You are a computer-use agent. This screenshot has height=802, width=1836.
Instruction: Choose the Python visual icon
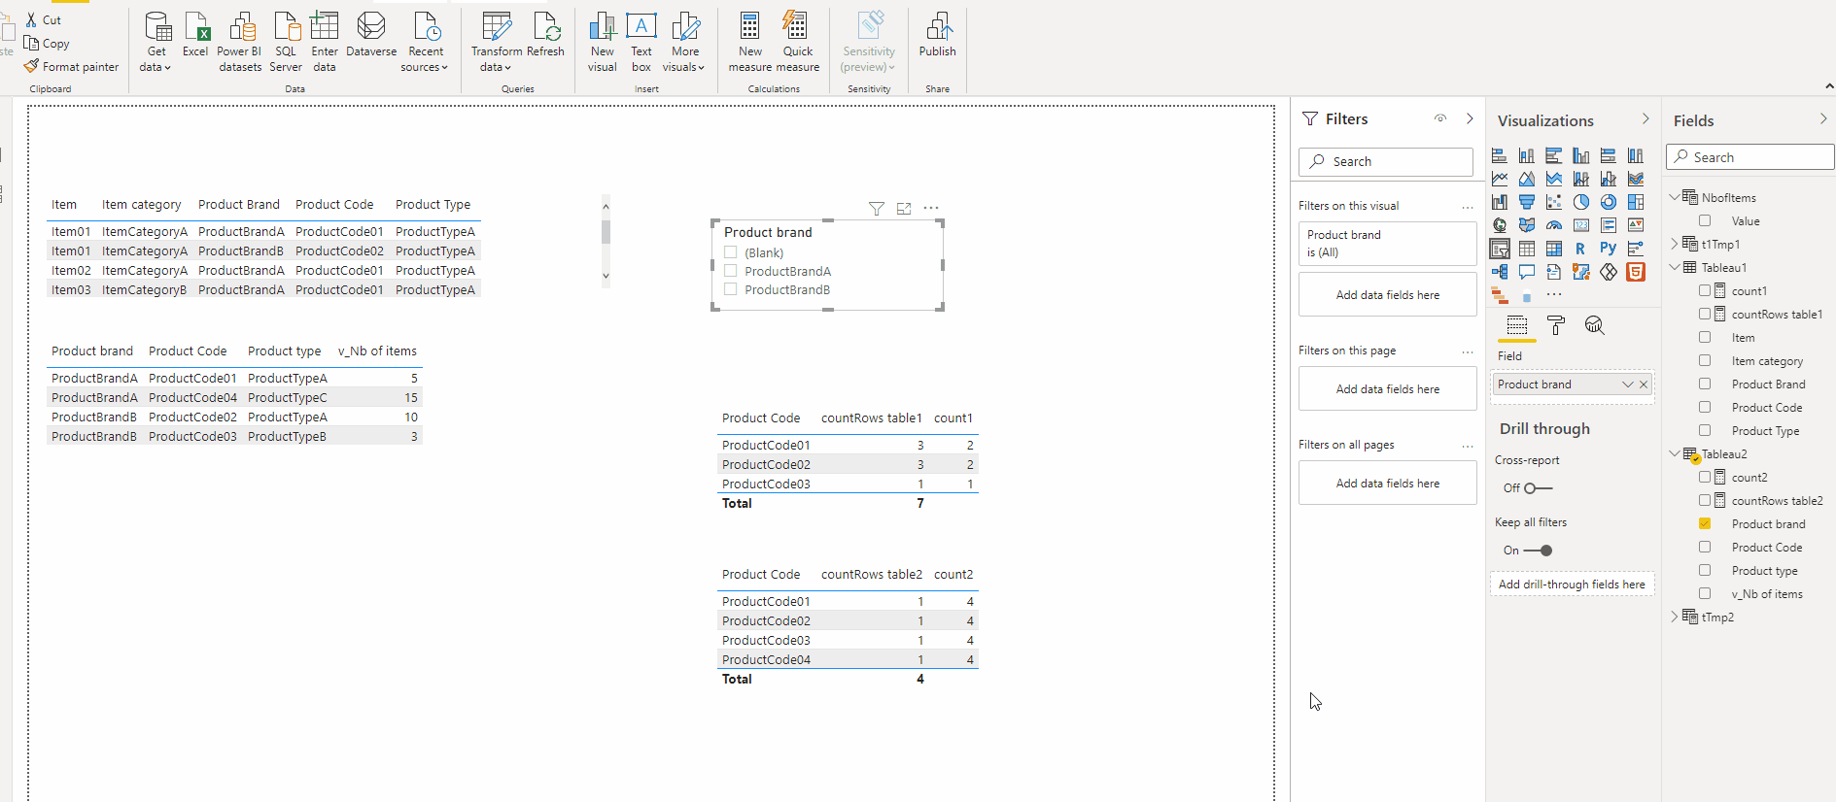click(x=1609, y=249)
